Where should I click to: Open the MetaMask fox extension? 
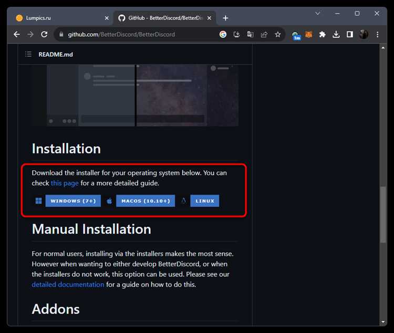(308, 35)
